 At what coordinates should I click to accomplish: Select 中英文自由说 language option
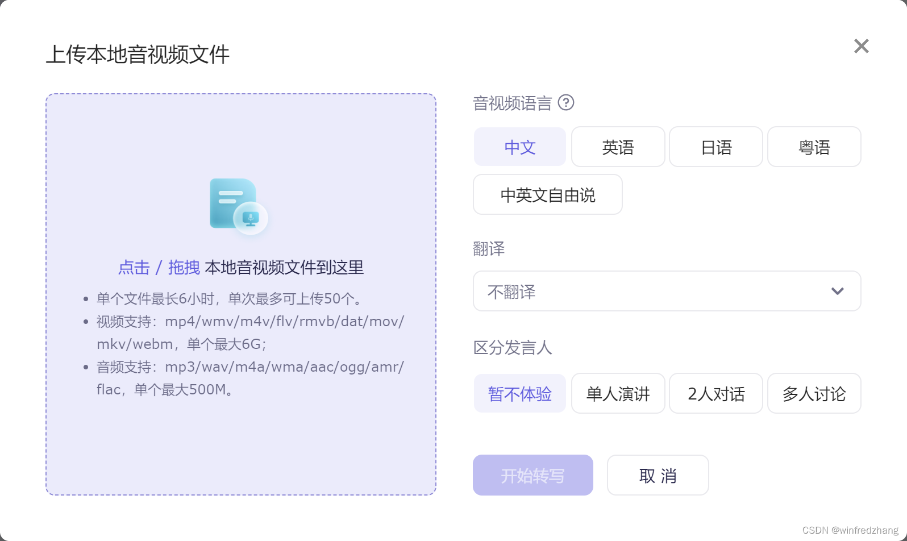[548, 195]
